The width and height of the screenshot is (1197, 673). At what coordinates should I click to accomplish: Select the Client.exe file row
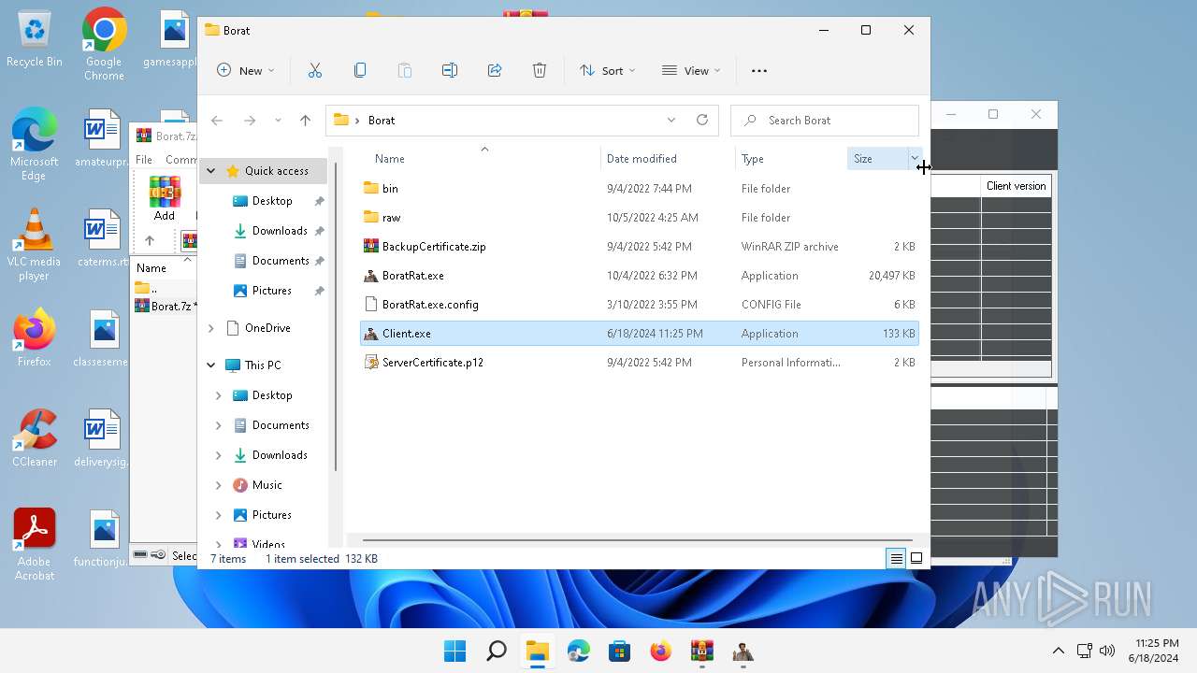tap(640, 333)
